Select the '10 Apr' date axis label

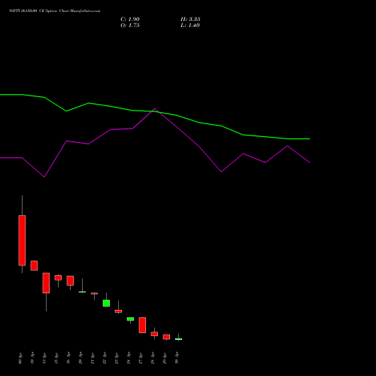(x=32, y=358)
